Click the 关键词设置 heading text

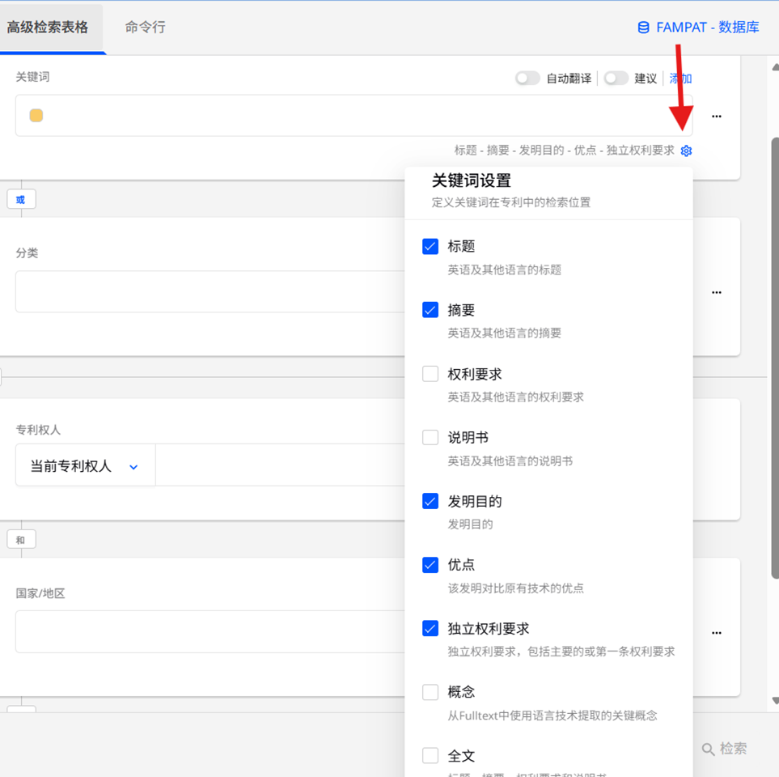click(x=471, y=180)
